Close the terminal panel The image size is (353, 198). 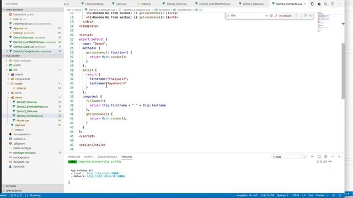point(339,157)
